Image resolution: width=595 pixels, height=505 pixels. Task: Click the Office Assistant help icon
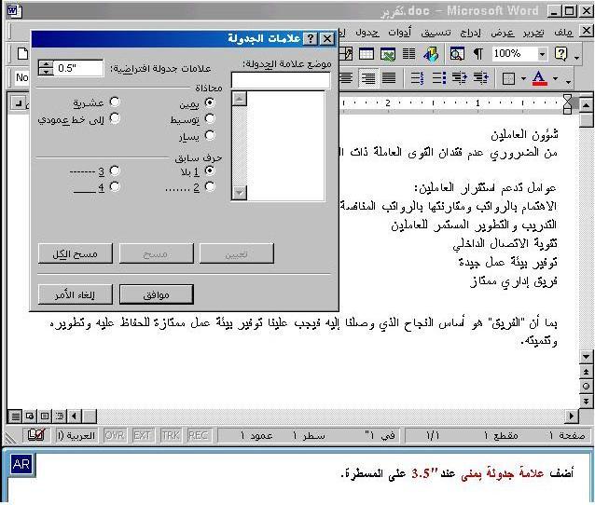click(560, 55)
